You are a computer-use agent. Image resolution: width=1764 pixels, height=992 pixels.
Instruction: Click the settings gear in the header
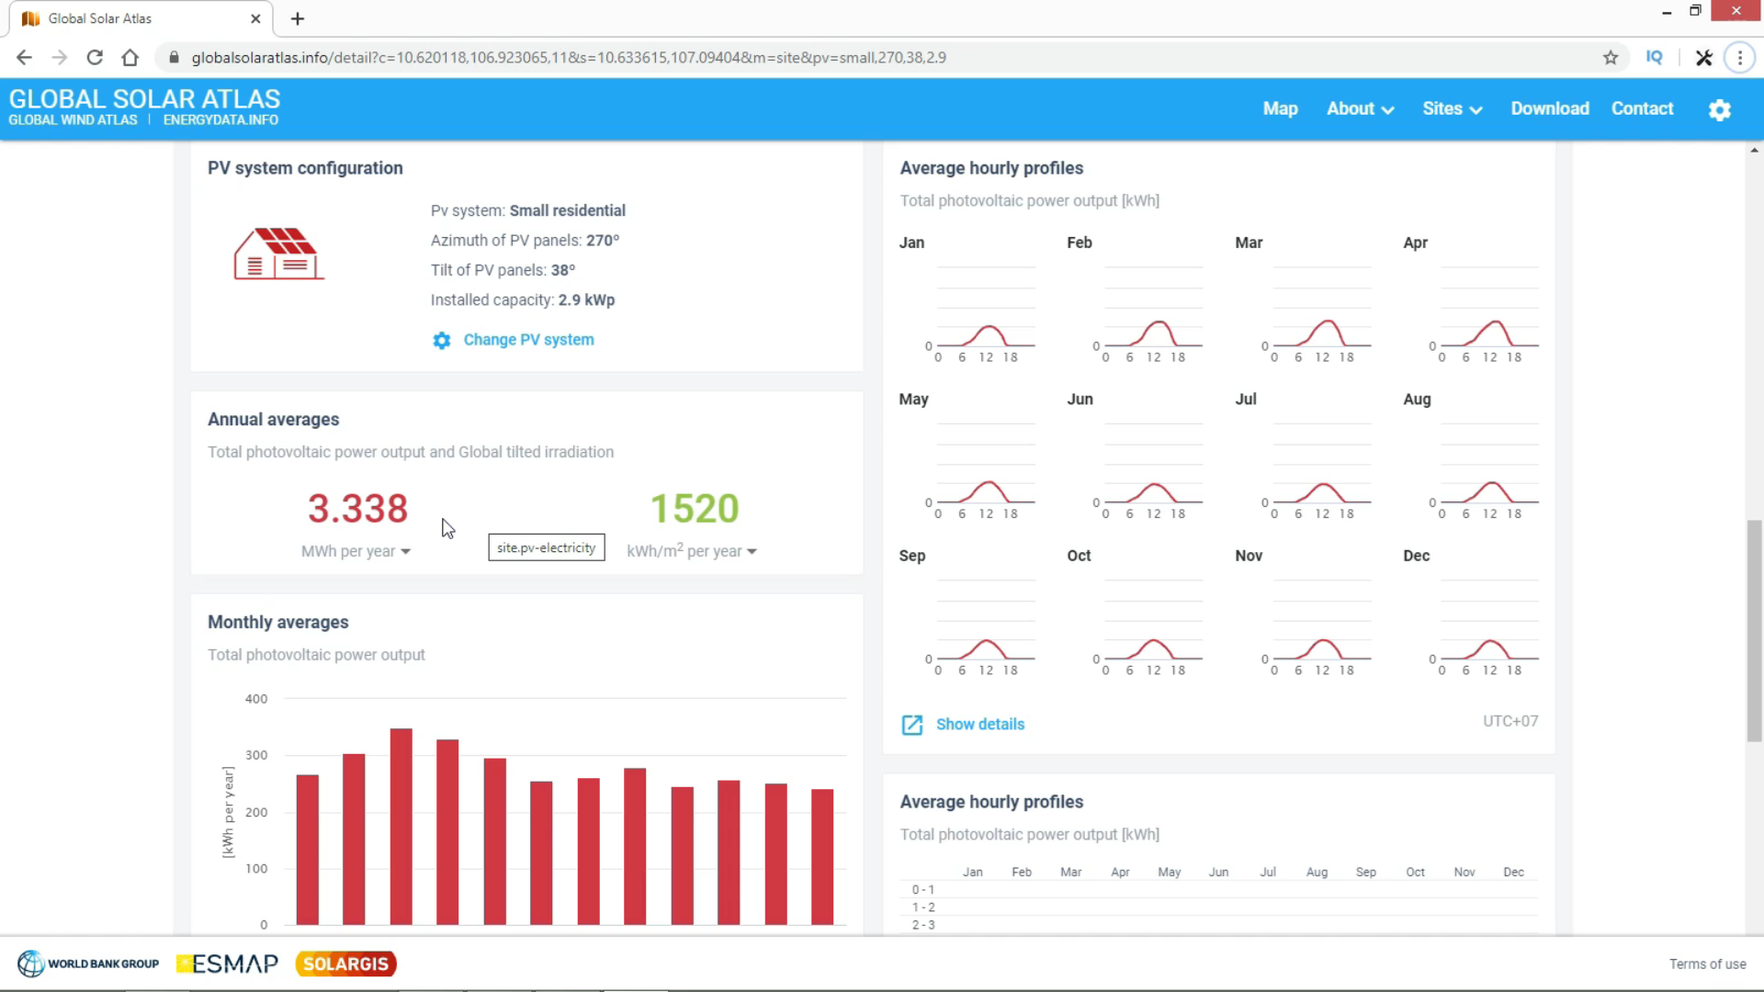click(x=1719, y=110)
